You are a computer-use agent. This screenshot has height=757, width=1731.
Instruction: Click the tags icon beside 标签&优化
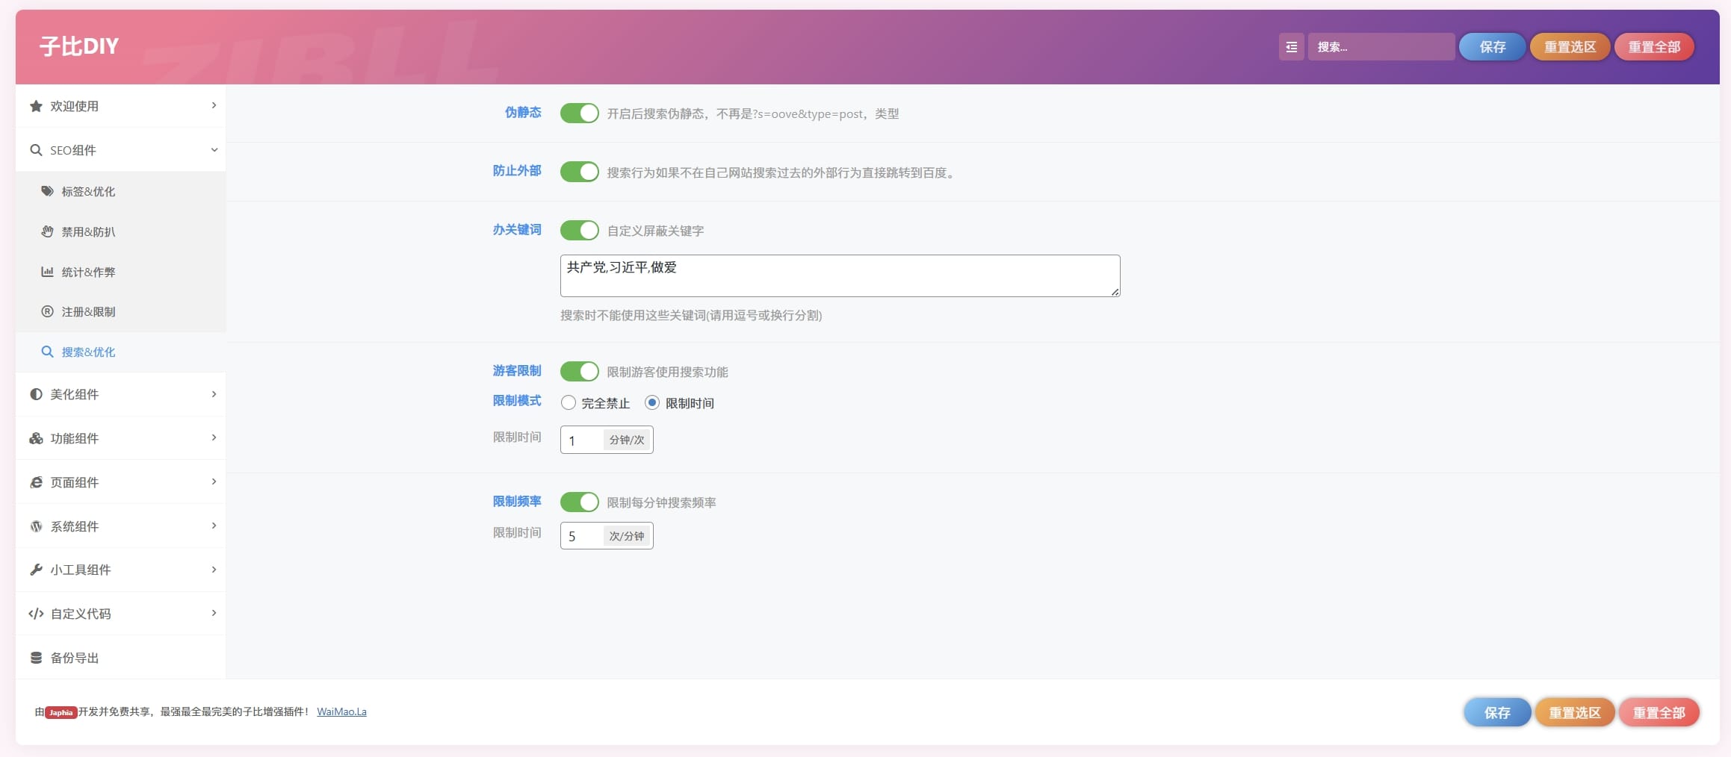click(47, 191)
